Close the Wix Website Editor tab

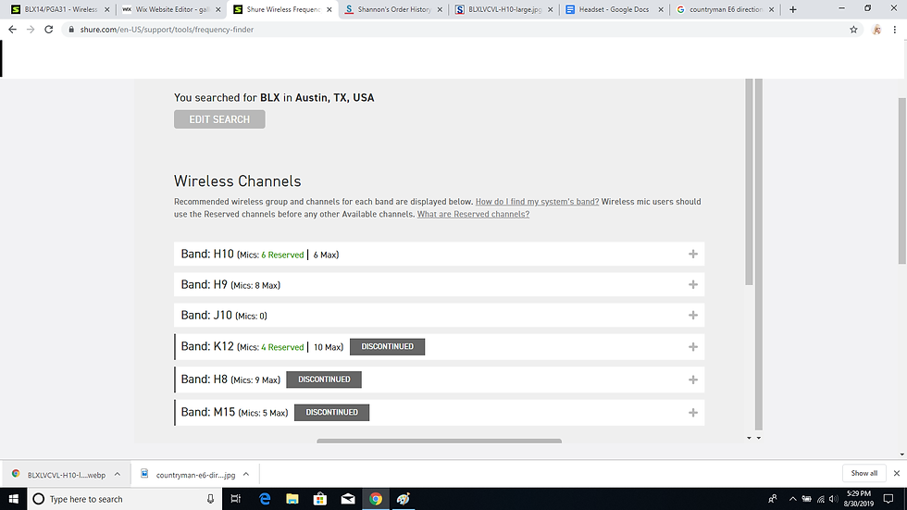tap(218, 10)
